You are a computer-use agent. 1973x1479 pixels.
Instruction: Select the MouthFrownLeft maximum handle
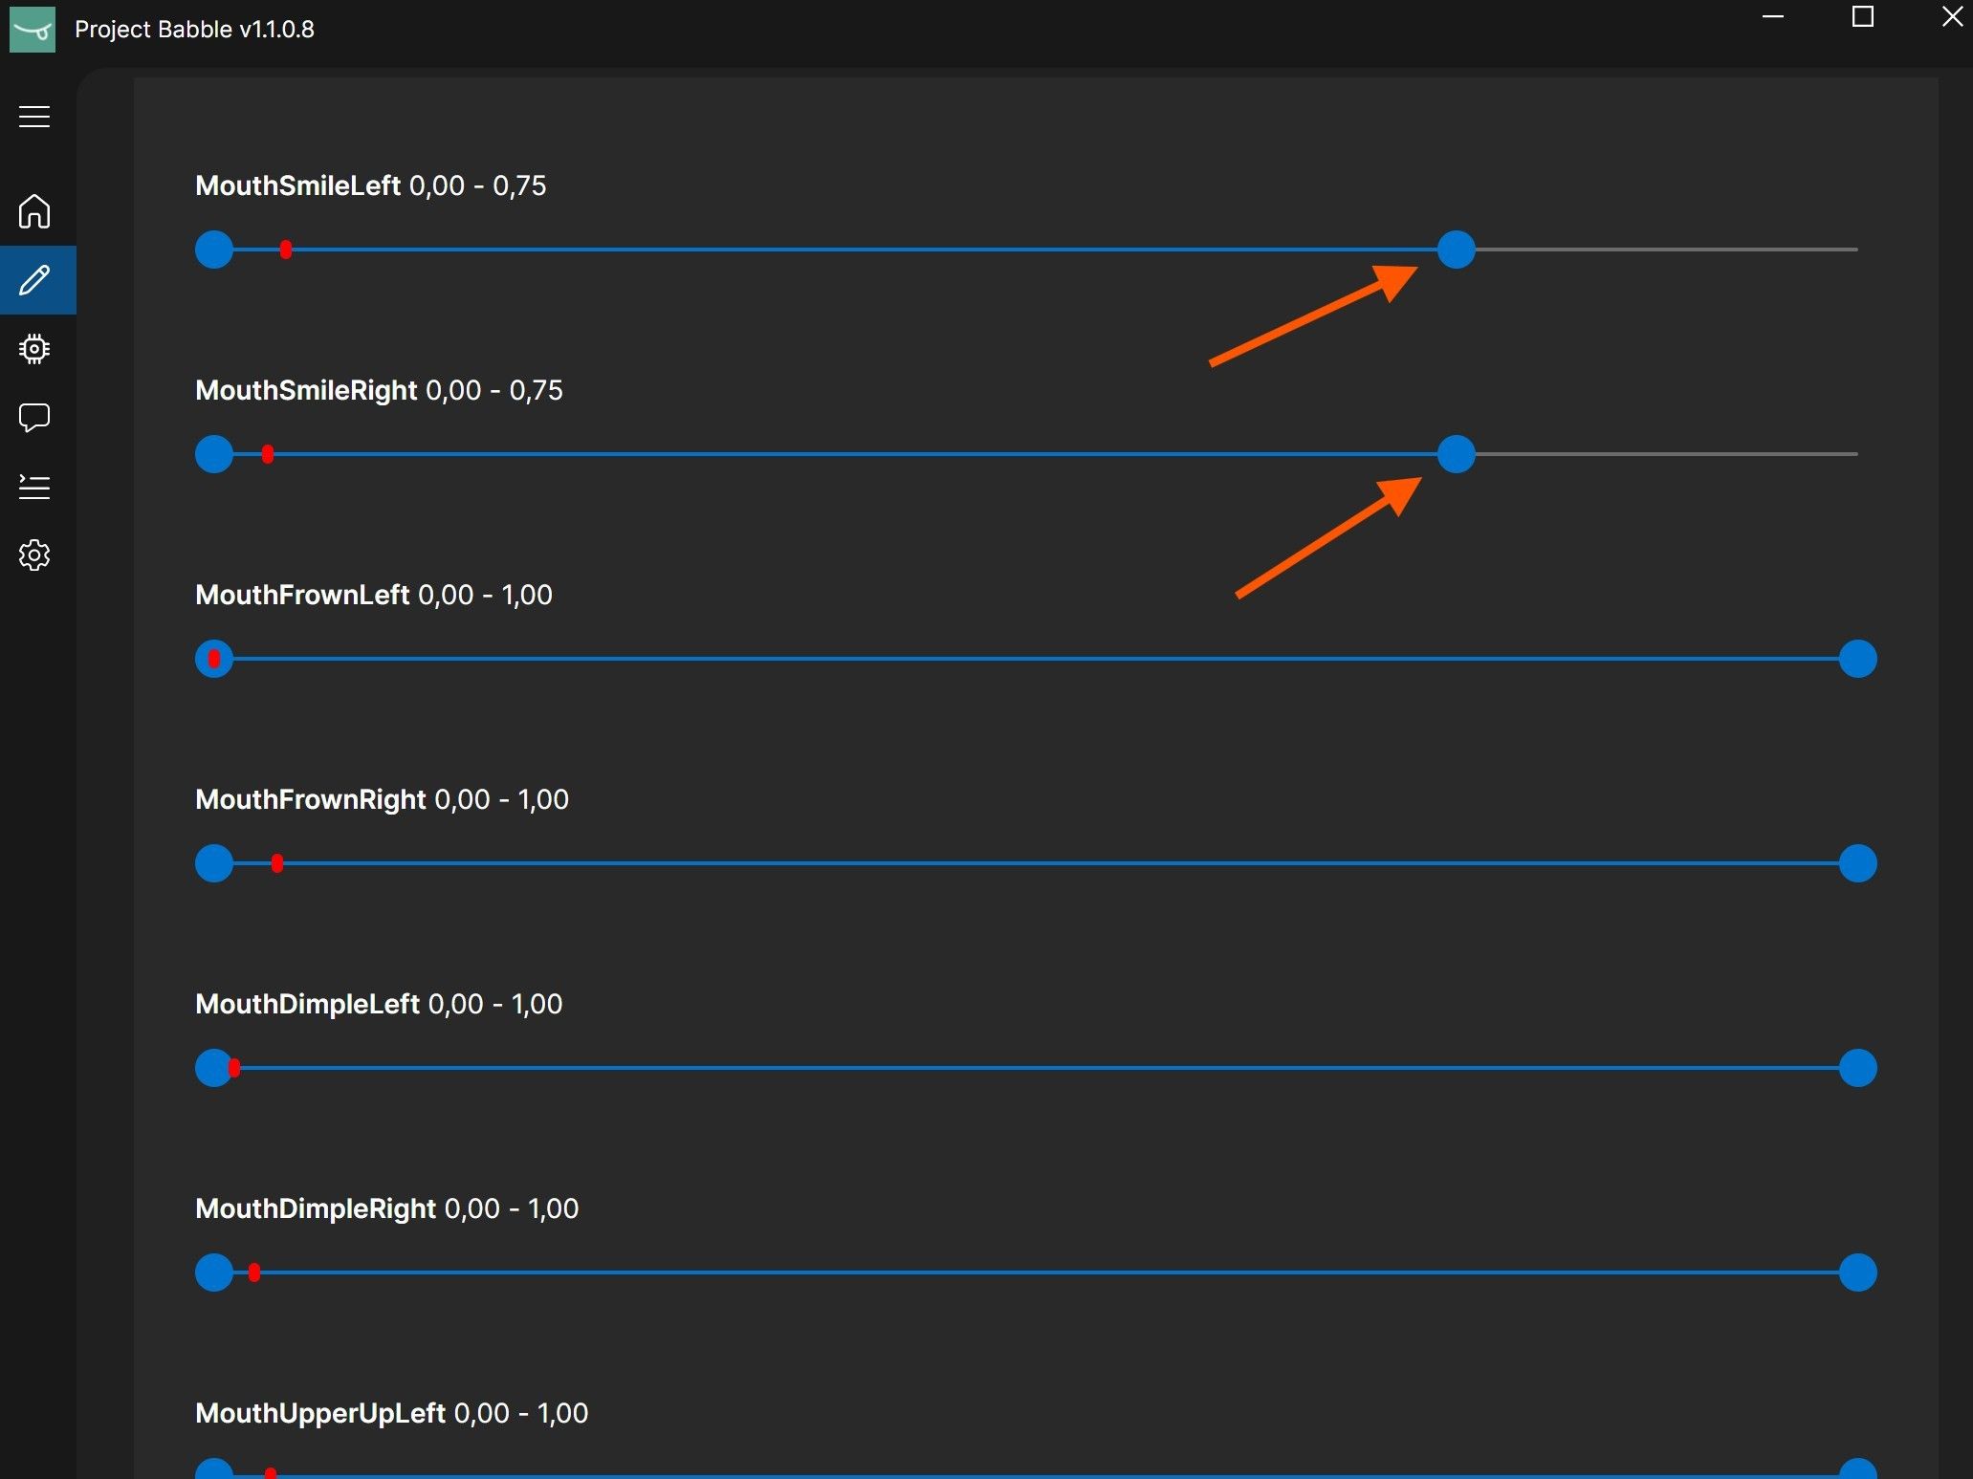click(1856, 658)
